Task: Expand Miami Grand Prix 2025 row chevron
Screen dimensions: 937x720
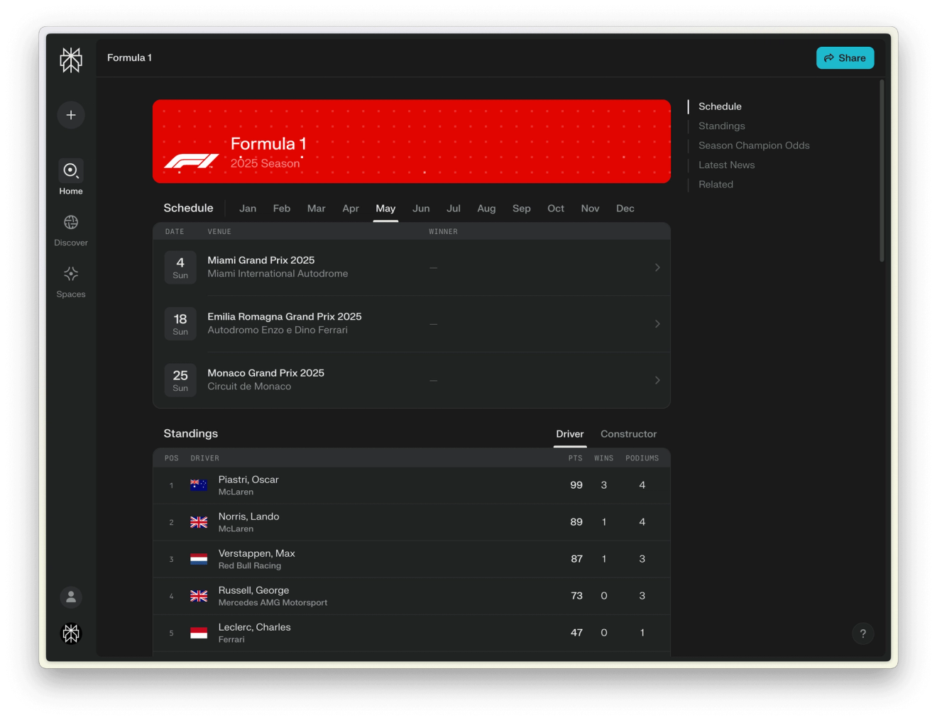Action: [657, 267]
